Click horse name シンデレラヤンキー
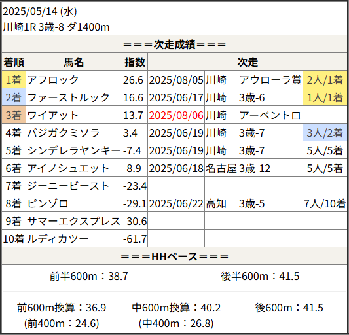 point(74,150)
